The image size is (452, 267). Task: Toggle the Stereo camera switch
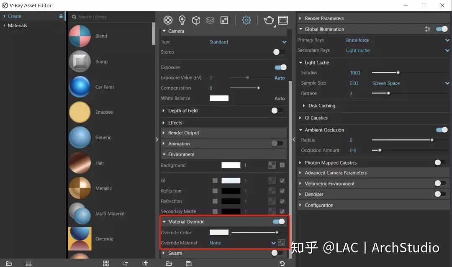(279, 52)
